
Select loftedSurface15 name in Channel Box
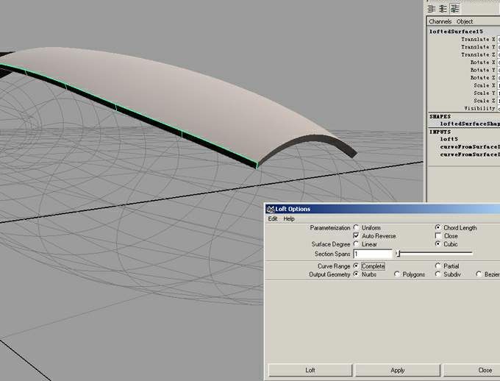pyautogui.click(x=456, y=32)
